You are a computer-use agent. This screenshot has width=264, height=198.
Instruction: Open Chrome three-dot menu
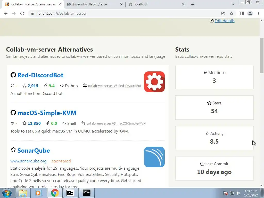(x=258, y=13)
